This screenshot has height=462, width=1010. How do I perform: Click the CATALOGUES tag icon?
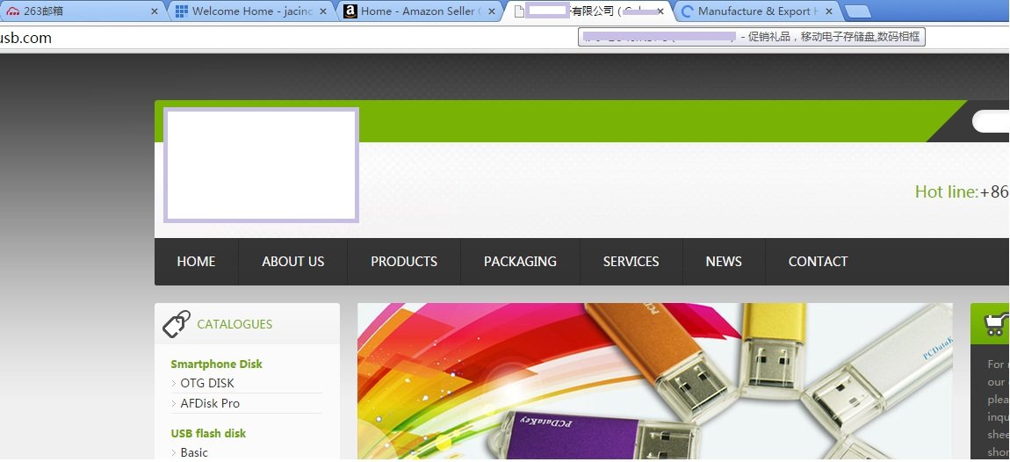coord(177,323)
